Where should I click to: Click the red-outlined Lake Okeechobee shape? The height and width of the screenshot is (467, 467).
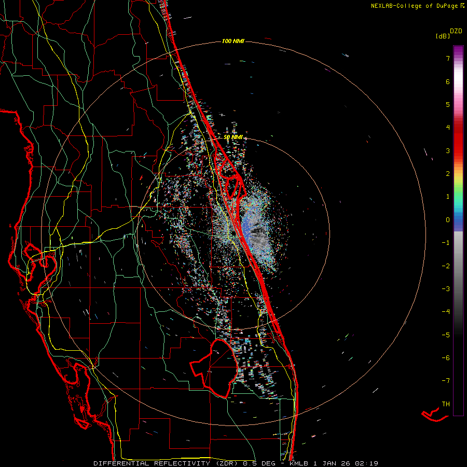click(x=214, y=368)
